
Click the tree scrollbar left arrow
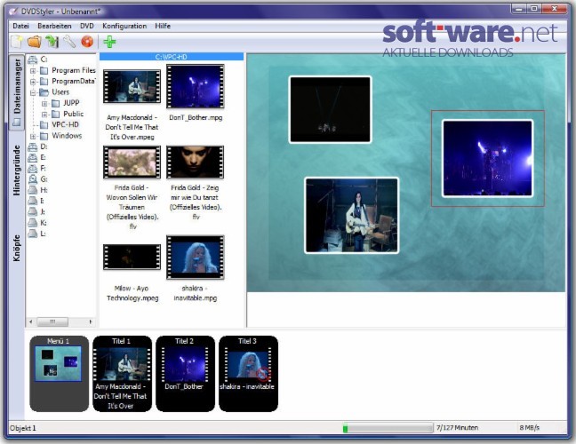(x=31, y=321)
